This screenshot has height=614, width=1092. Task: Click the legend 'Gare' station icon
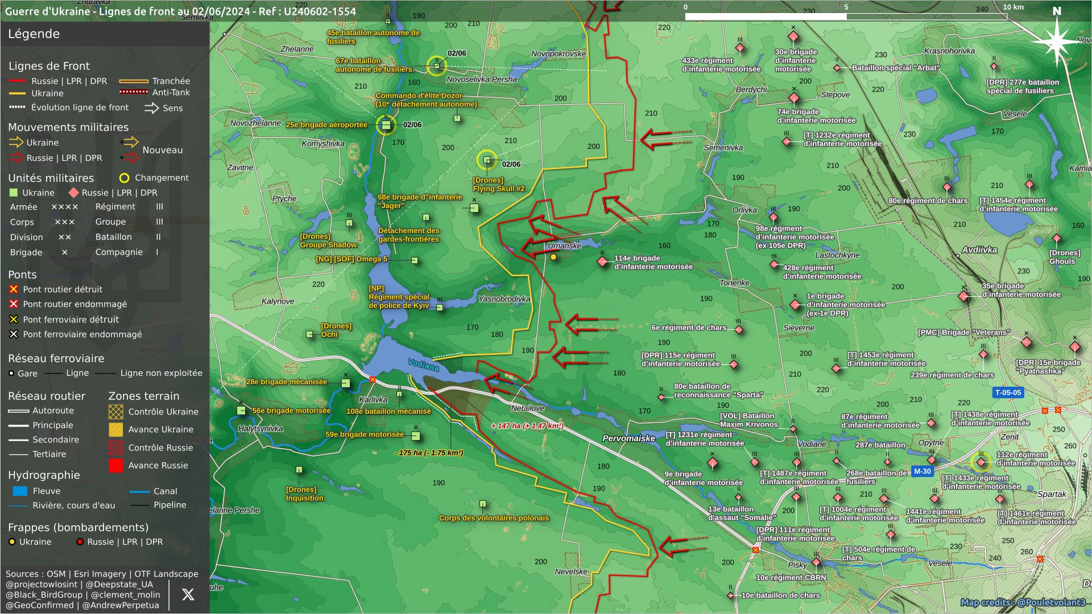11,374
